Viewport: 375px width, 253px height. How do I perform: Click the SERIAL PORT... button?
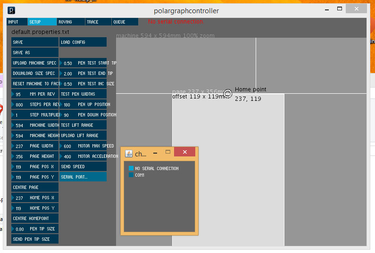(x=83, y=177)
